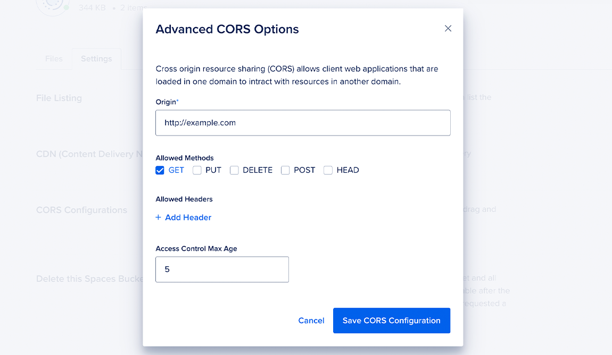The height and width of the screenshot is (355, 612).
Task: Click the plus icon beside Add Header
Action: pos(158,217)
